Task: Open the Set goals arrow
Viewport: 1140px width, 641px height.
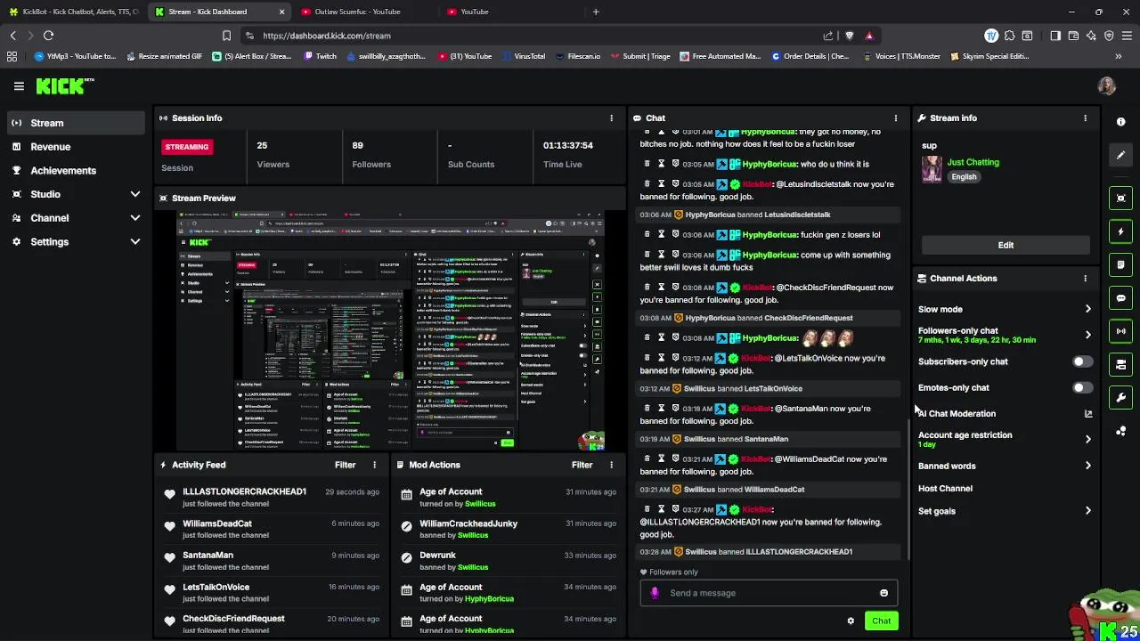Action: pos(1087,511)
